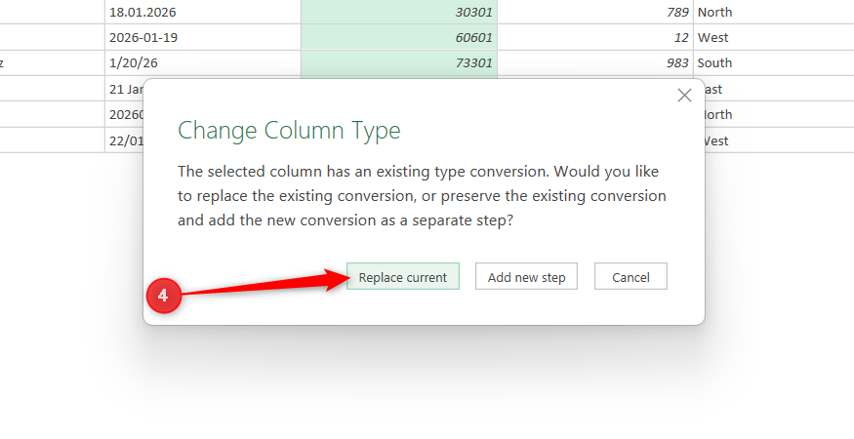Image resolution: width=854 pixels, height=439 pixels.
Task: Cancel the Change Column Type dialog
Action: [630, 277]
